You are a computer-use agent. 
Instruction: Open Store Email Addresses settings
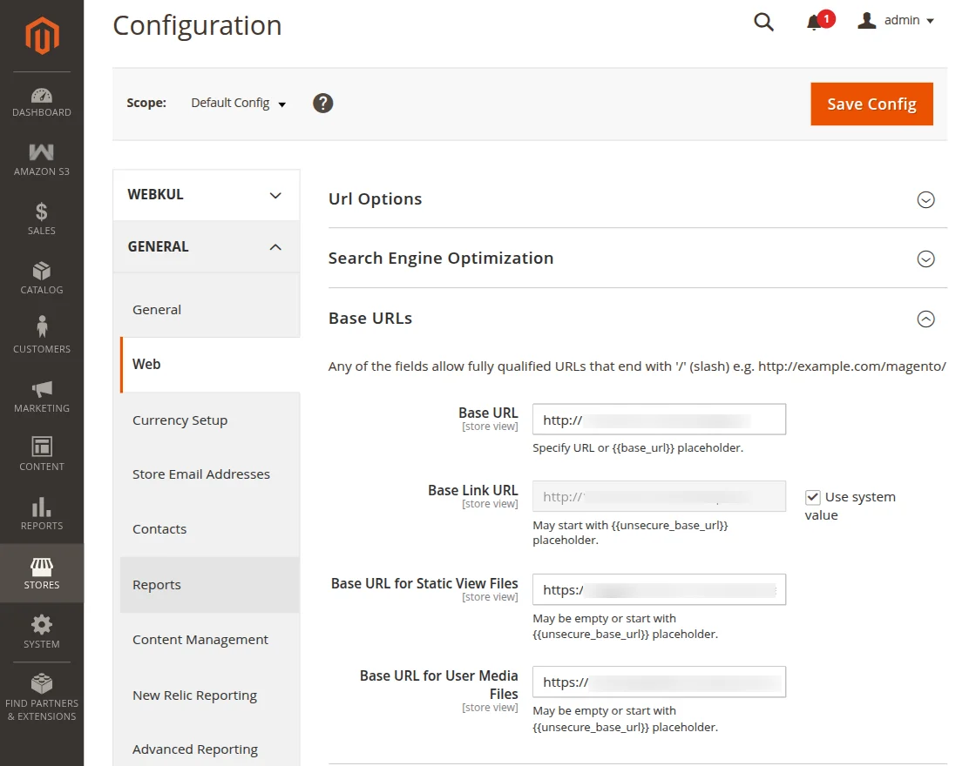pos(201,474)
